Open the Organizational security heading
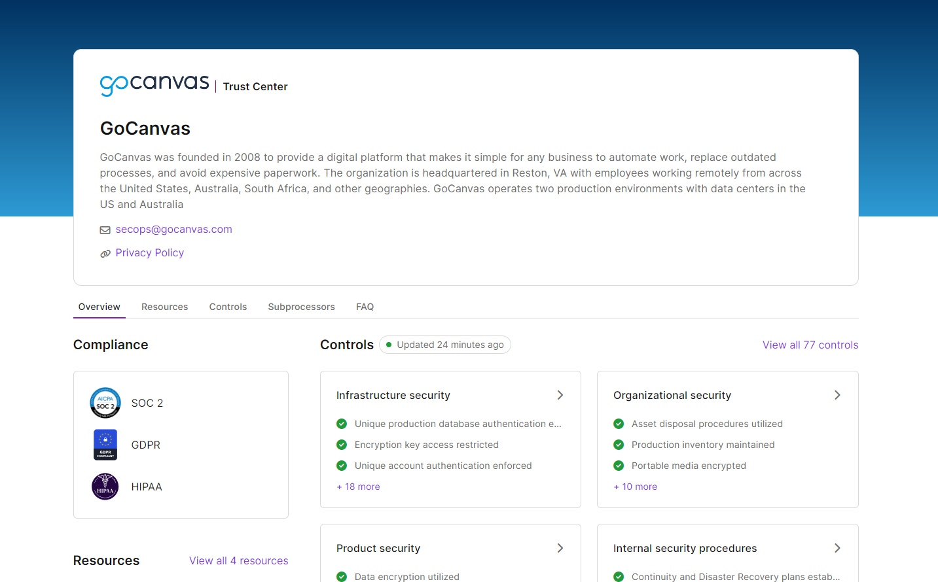 tap(672, 395)
